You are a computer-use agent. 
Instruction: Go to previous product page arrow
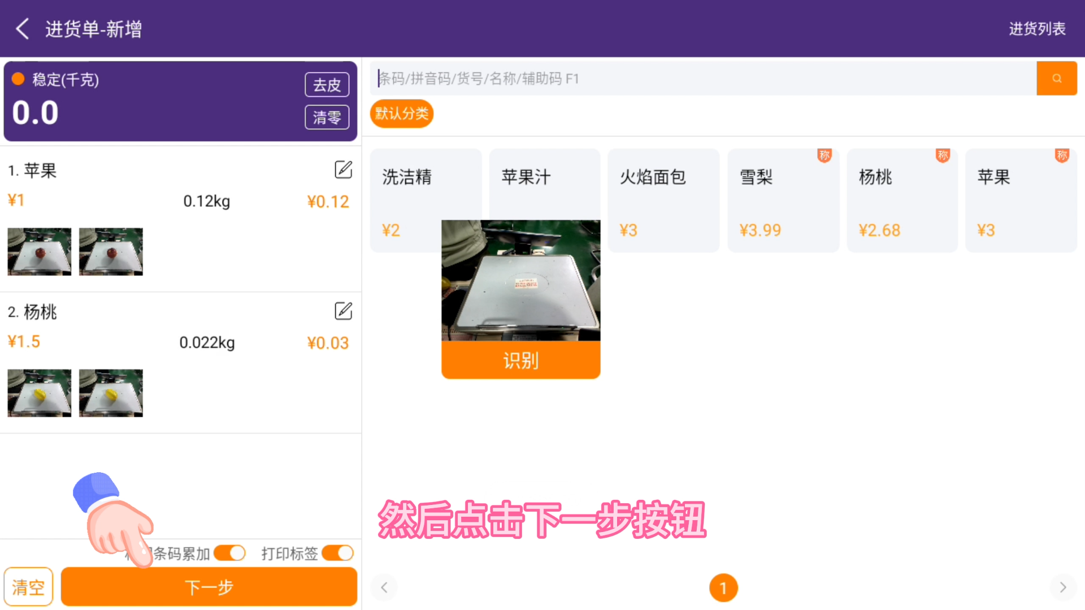pyautogui.click(x=384, y=587)
